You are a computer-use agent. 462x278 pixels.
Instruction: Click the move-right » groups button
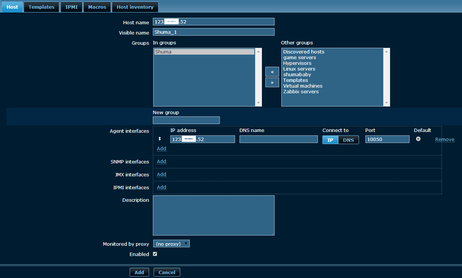point(272,82)
